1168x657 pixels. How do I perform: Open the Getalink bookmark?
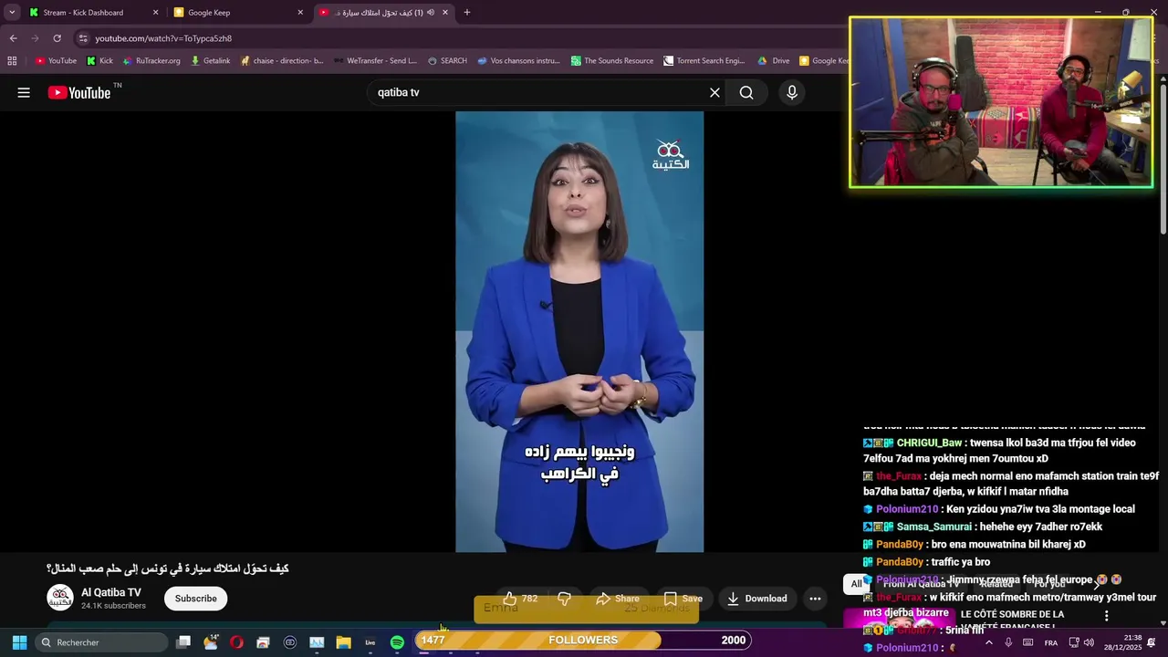tap(210, 61)
